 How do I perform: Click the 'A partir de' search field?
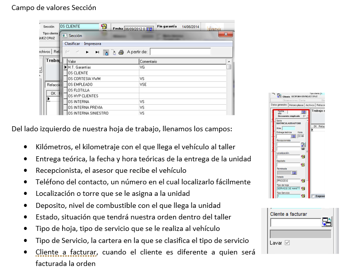pos(180,52)
